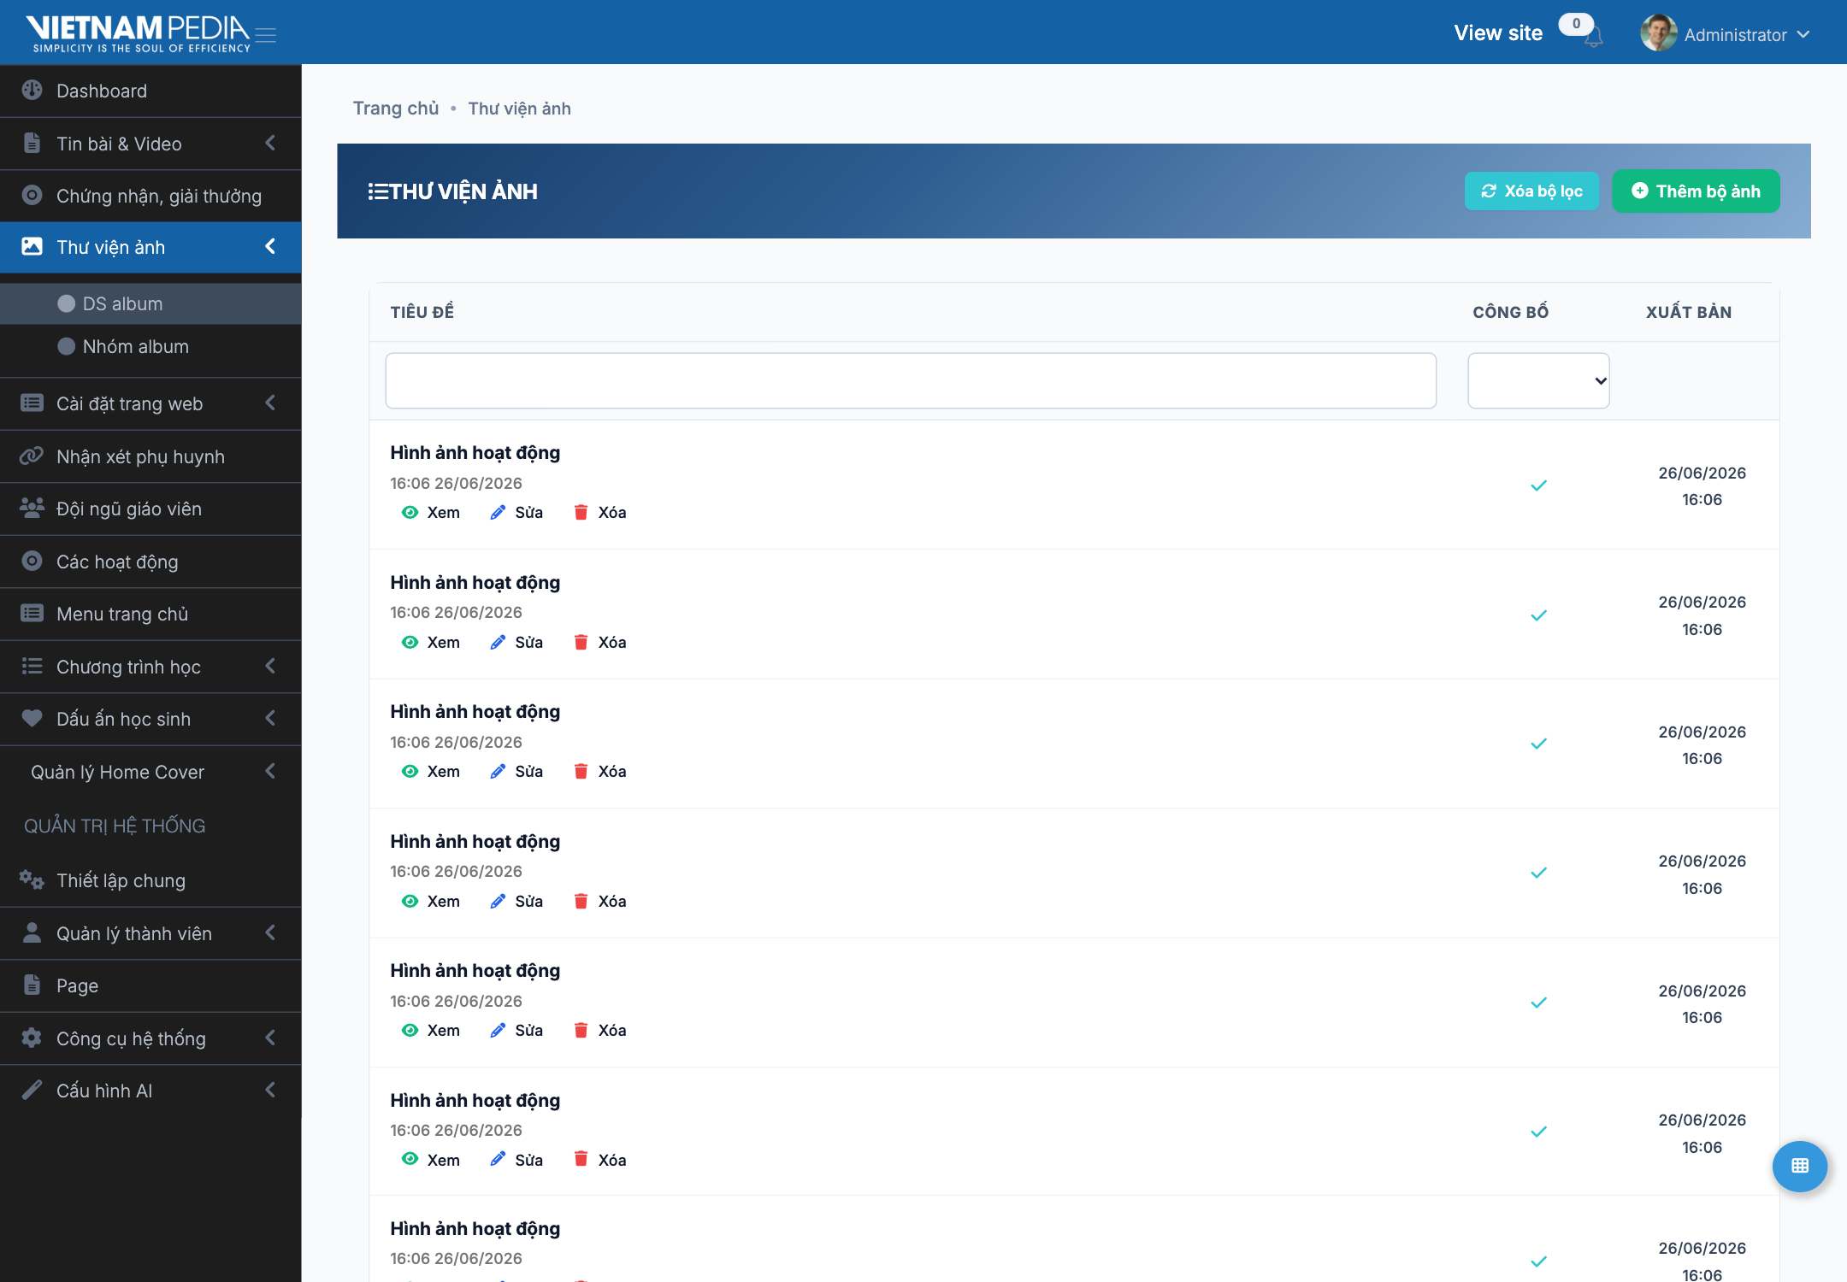Click the red trash icon of the first album's Xóa
This screenshot has width=1847, height=1282.
581,512
